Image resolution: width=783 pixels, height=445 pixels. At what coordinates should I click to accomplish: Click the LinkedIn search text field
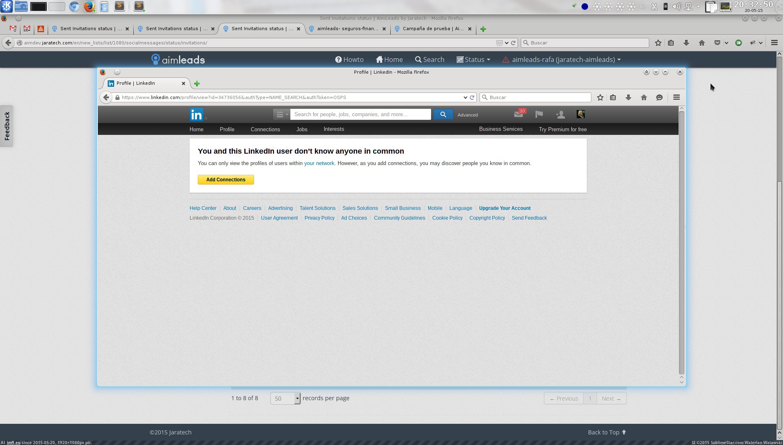point(360,115)
